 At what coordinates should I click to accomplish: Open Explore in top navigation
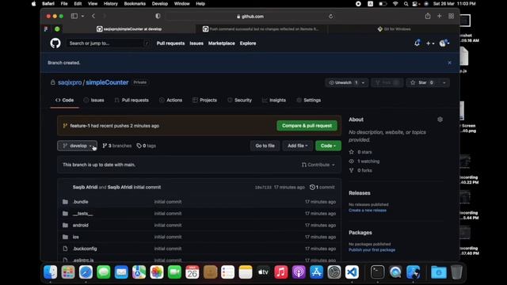pyautogui.click(x=248, y=44)
